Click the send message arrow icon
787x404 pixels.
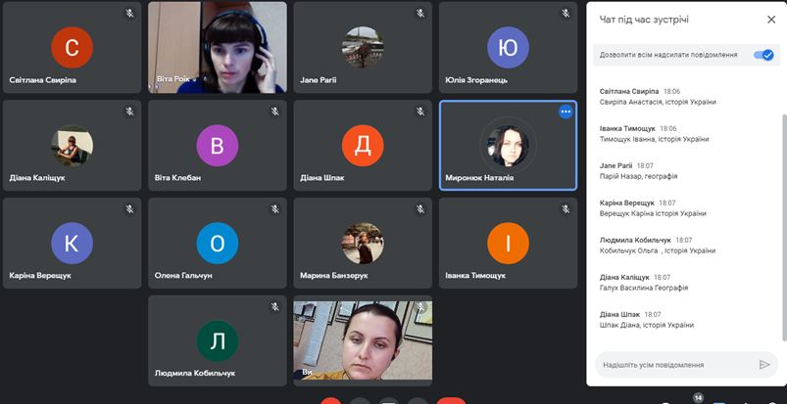click(764, 365)
